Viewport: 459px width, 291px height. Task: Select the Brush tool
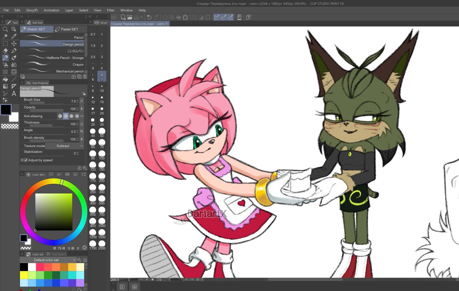tap(14, 58)
